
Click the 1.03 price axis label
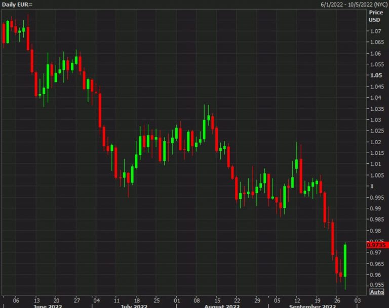coord(375,120)
